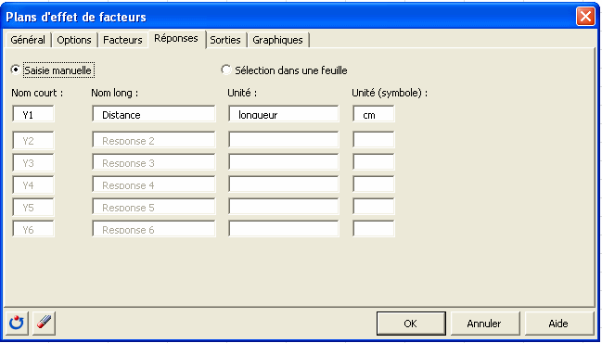602x343 pixels.
Task: Click the unit symbol field in Y3 row
Action: 374,162
